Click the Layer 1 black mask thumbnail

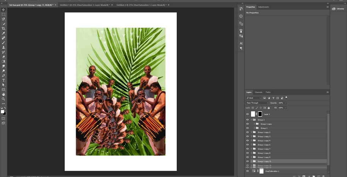pos(260,114)
